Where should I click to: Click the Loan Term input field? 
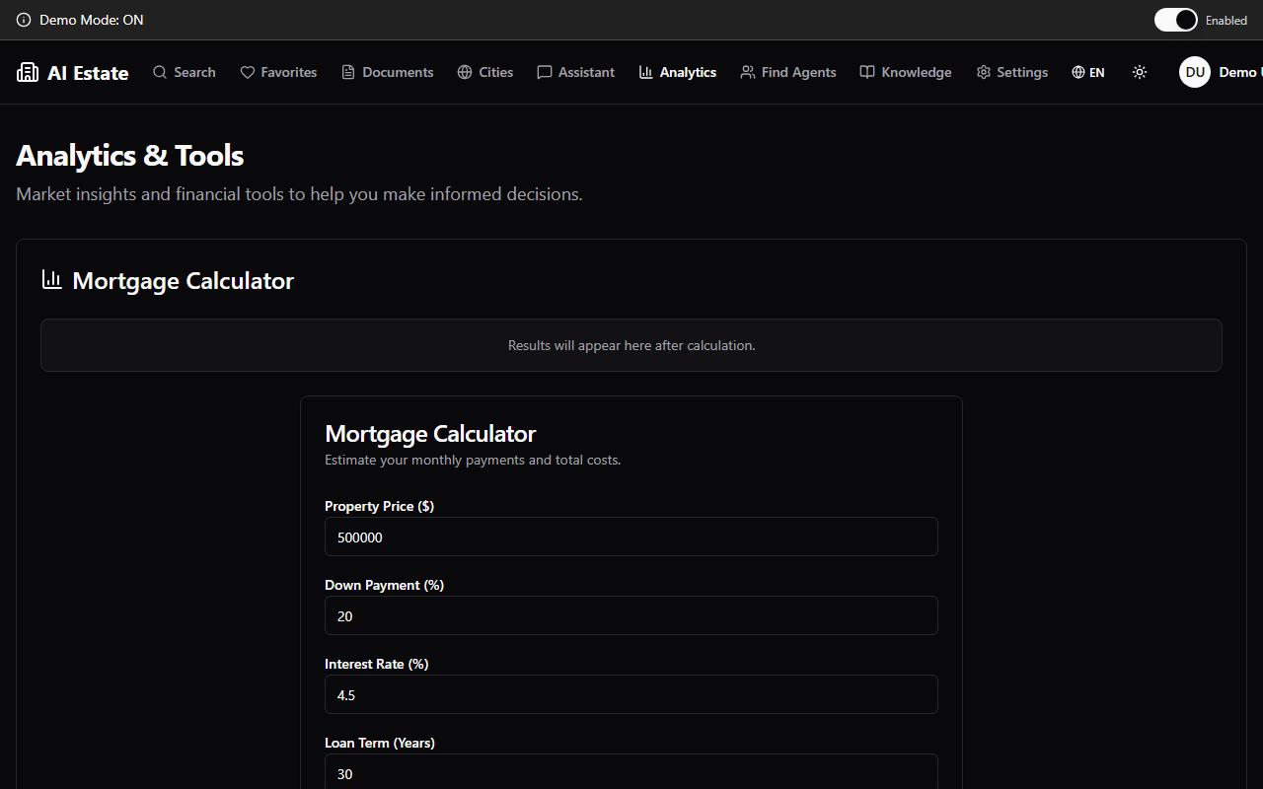631,772
